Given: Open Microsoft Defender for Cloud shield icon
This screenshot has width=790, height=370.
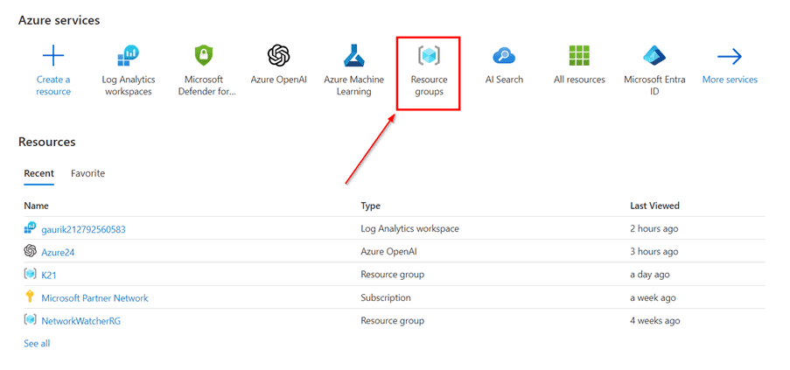Looking at the screenshot, I should 204,57.
